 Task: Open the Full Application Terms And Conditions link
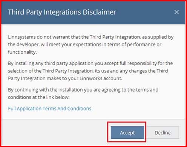pyautogui.click(x=50, y=109)
